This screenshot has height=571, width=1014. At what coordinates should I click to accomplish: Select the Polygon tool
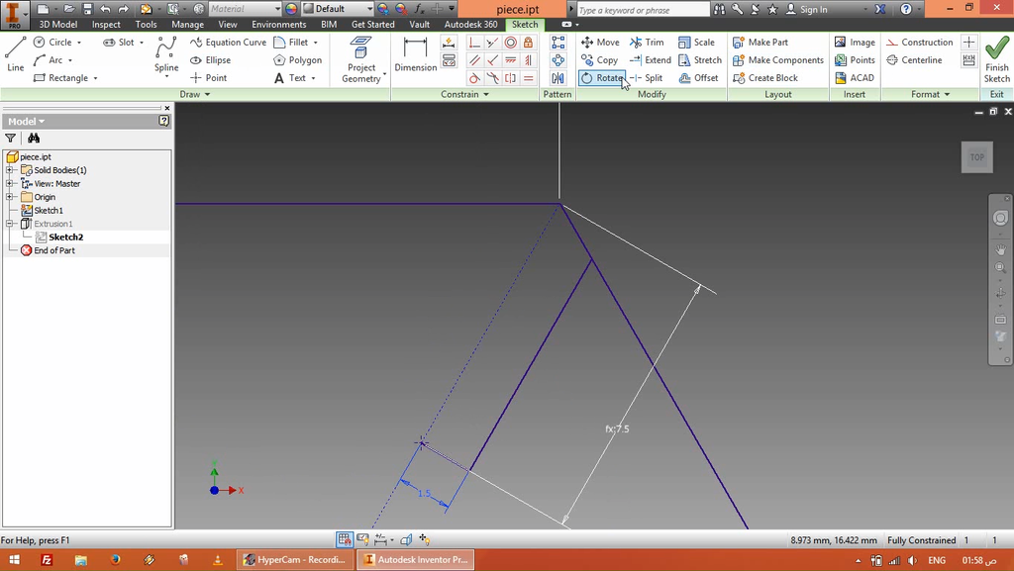click(297, 60)
